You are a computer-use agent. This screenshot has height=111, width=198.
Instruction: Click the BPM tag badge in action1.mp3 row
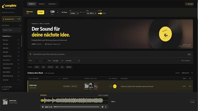click(74, 86)
